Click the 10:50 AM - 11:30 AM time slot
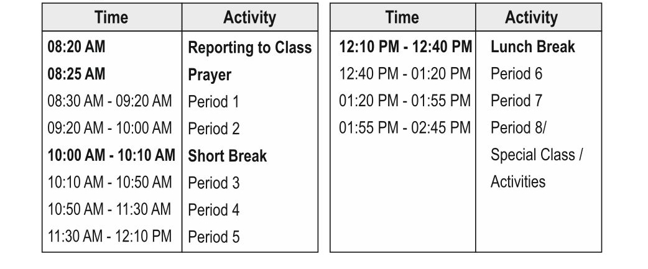The height and width of the screenshot is (269, 648). click(x=109, y=210)
